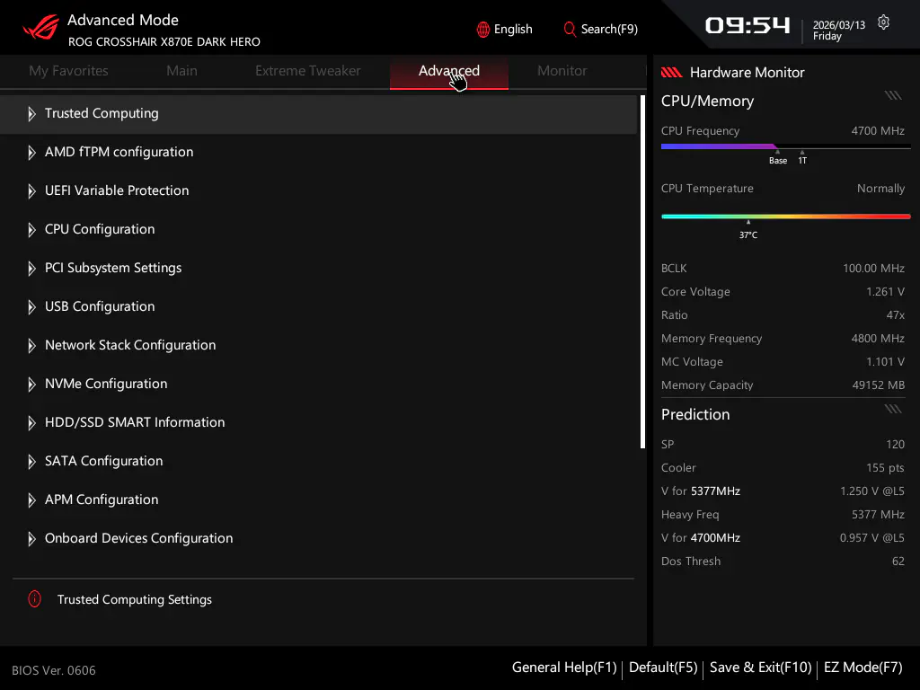Expand the USB Configuration arrow

[x=31, y=307]
